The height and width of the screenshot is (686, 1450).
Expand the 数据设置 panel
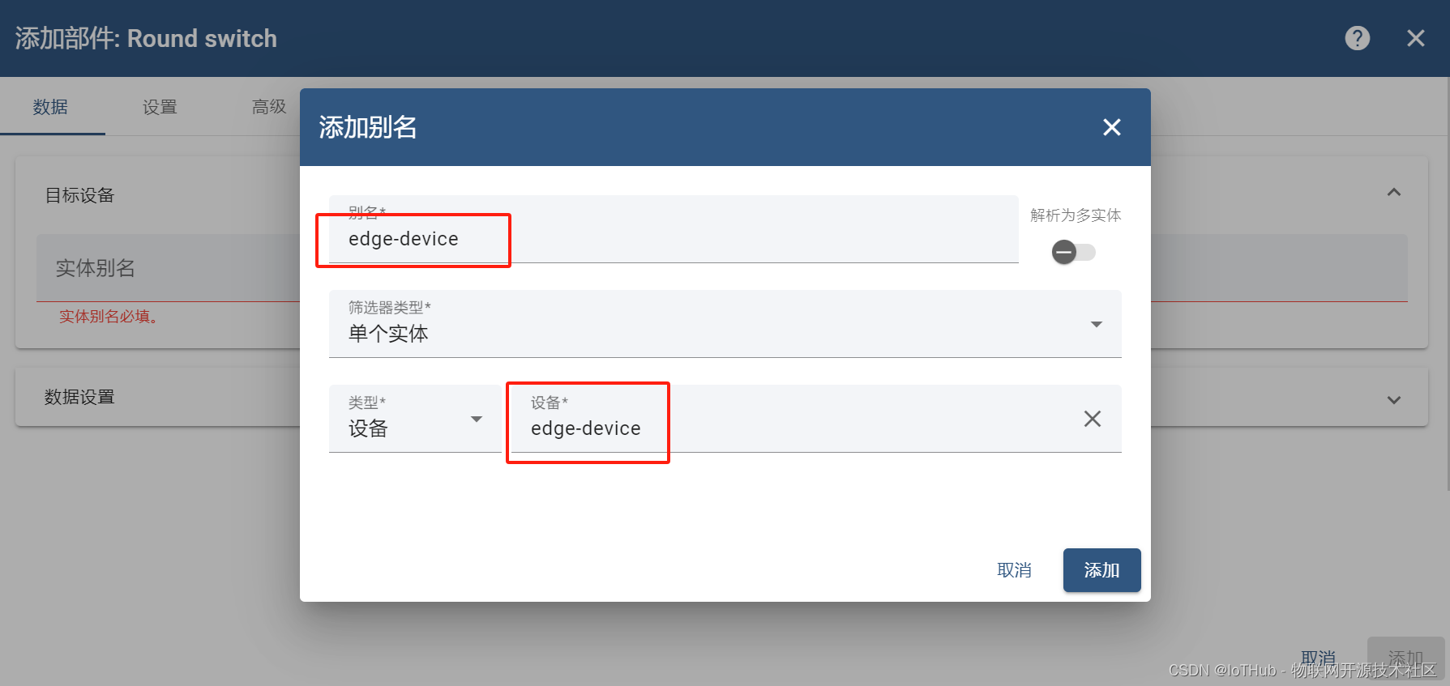(1393, 400)
